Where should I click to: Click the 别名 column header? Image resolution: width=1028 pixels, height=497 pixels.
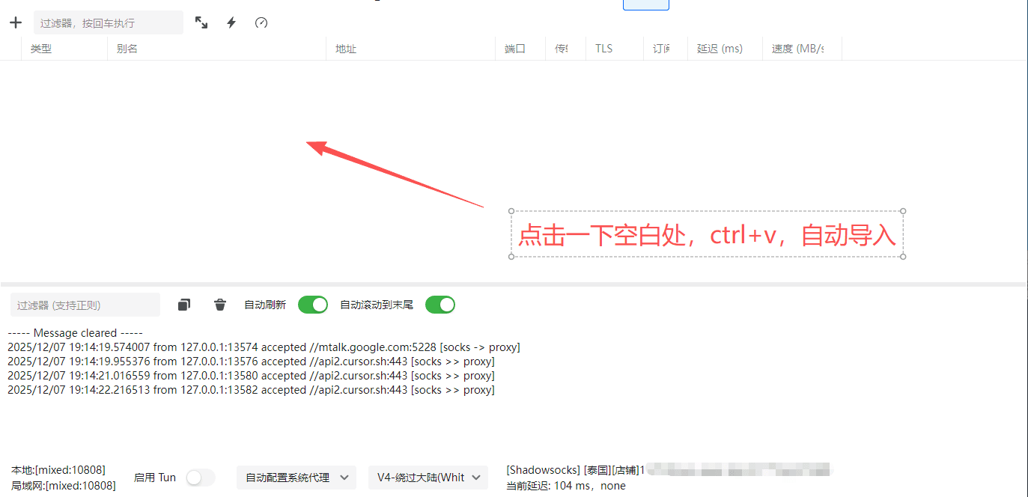click(x=127, y=49)
